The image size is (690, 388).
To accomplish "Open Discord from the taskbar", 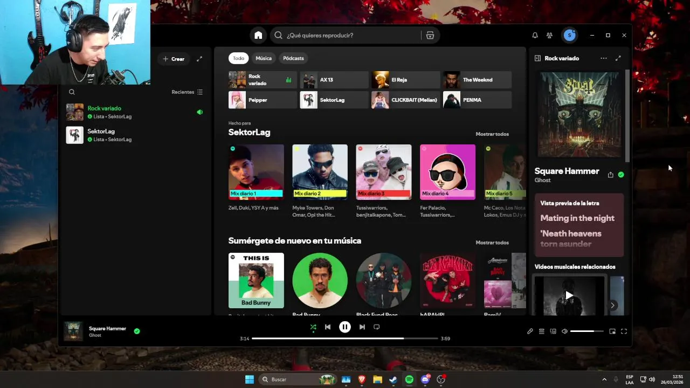I will (x=425, y=379).
